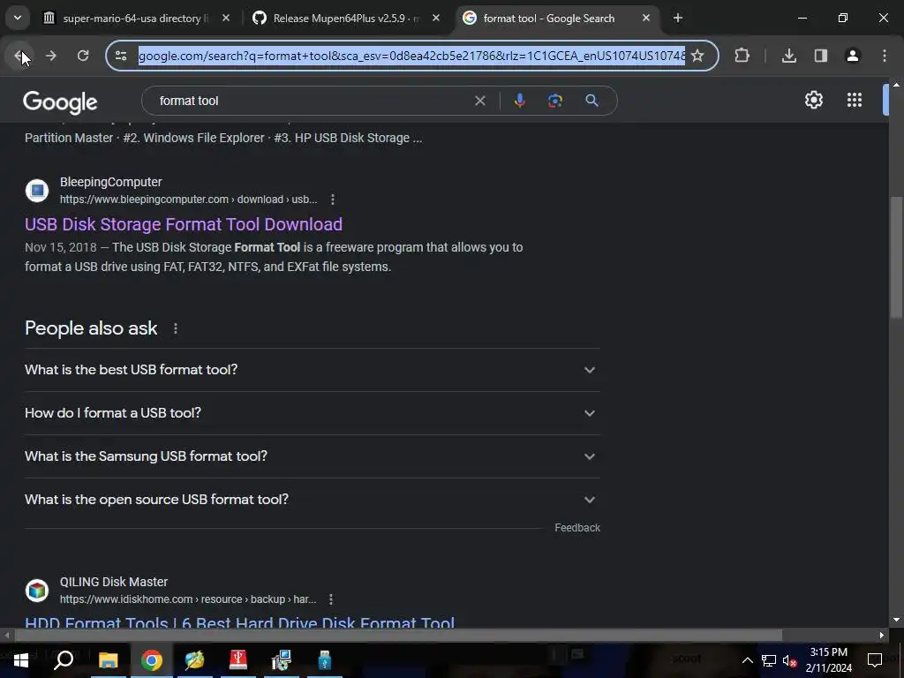Open File Explorer from taskbar

[108, 660]
